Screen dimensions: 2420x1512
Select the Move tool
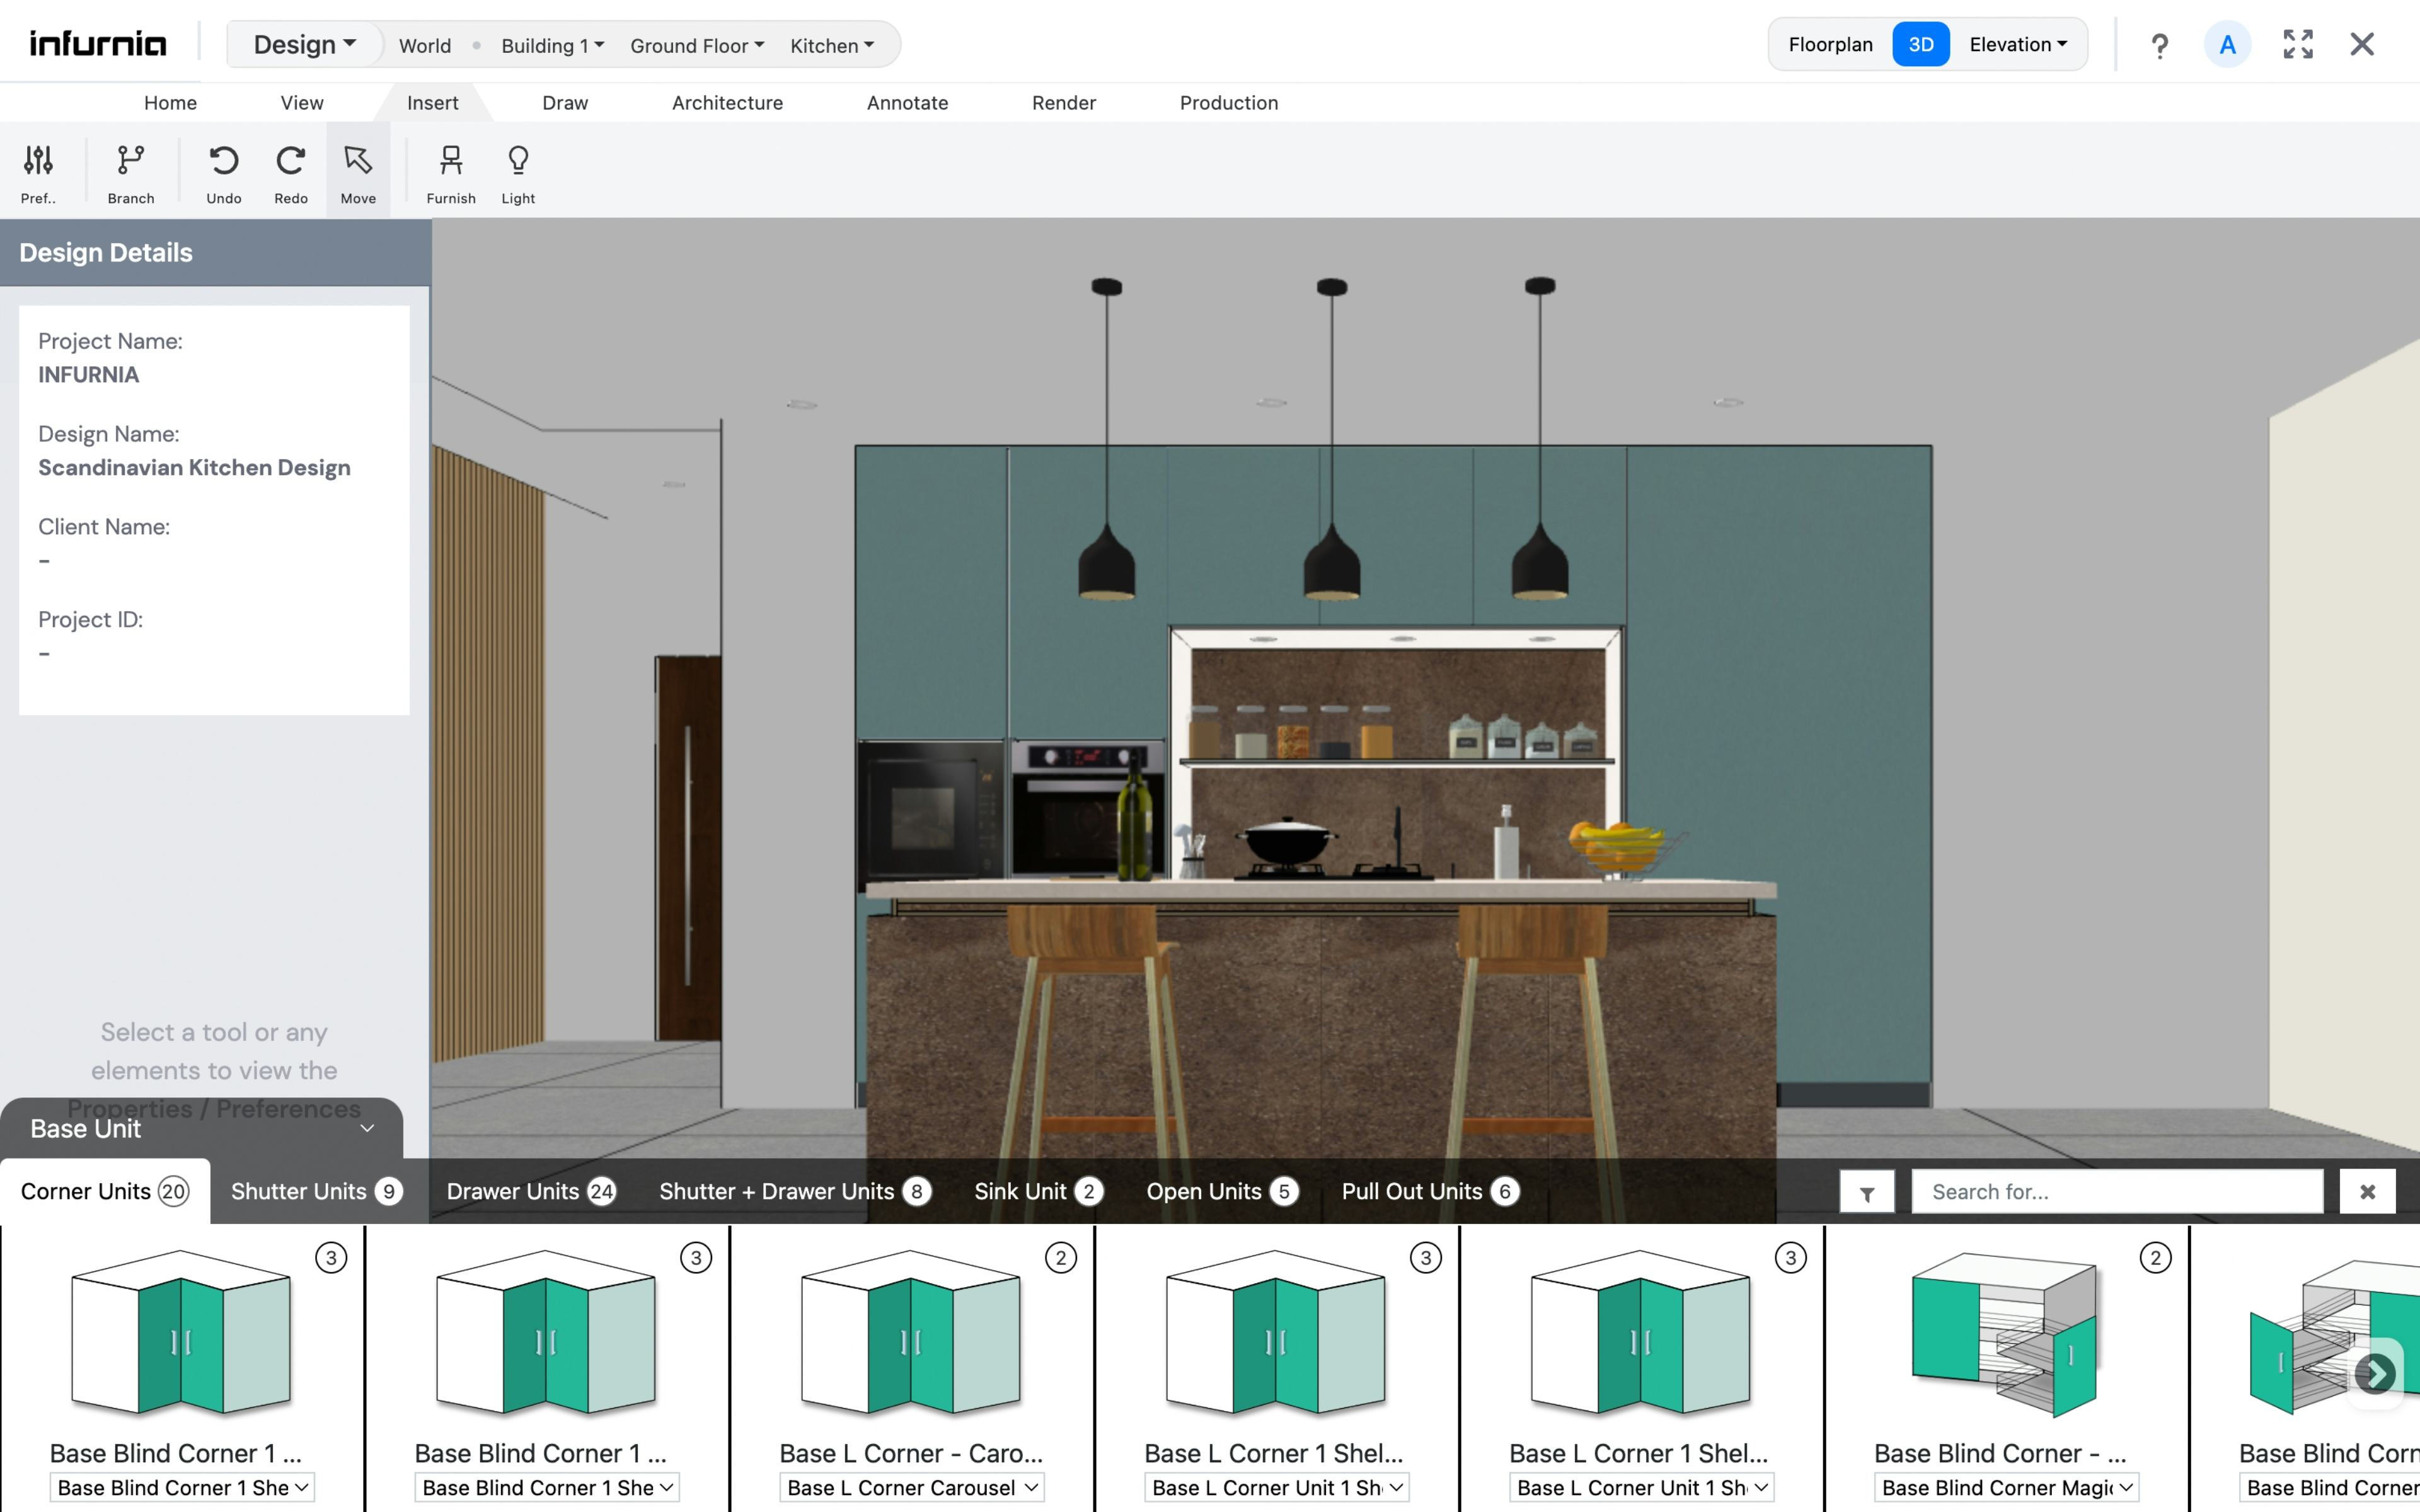(358, 170)
